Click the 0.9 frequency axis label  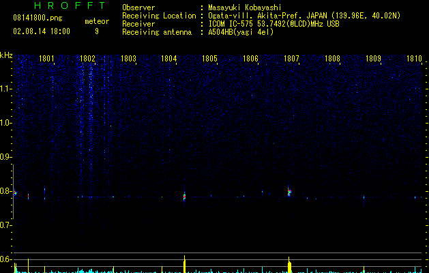click(x=5, y=157)
